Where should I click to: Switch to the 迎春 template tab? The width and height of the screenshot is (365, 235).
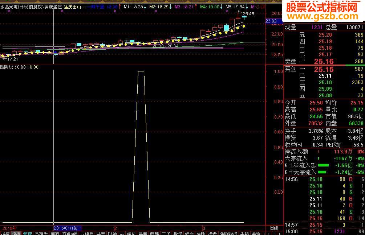pyautogui.click(x=55, y=233)
